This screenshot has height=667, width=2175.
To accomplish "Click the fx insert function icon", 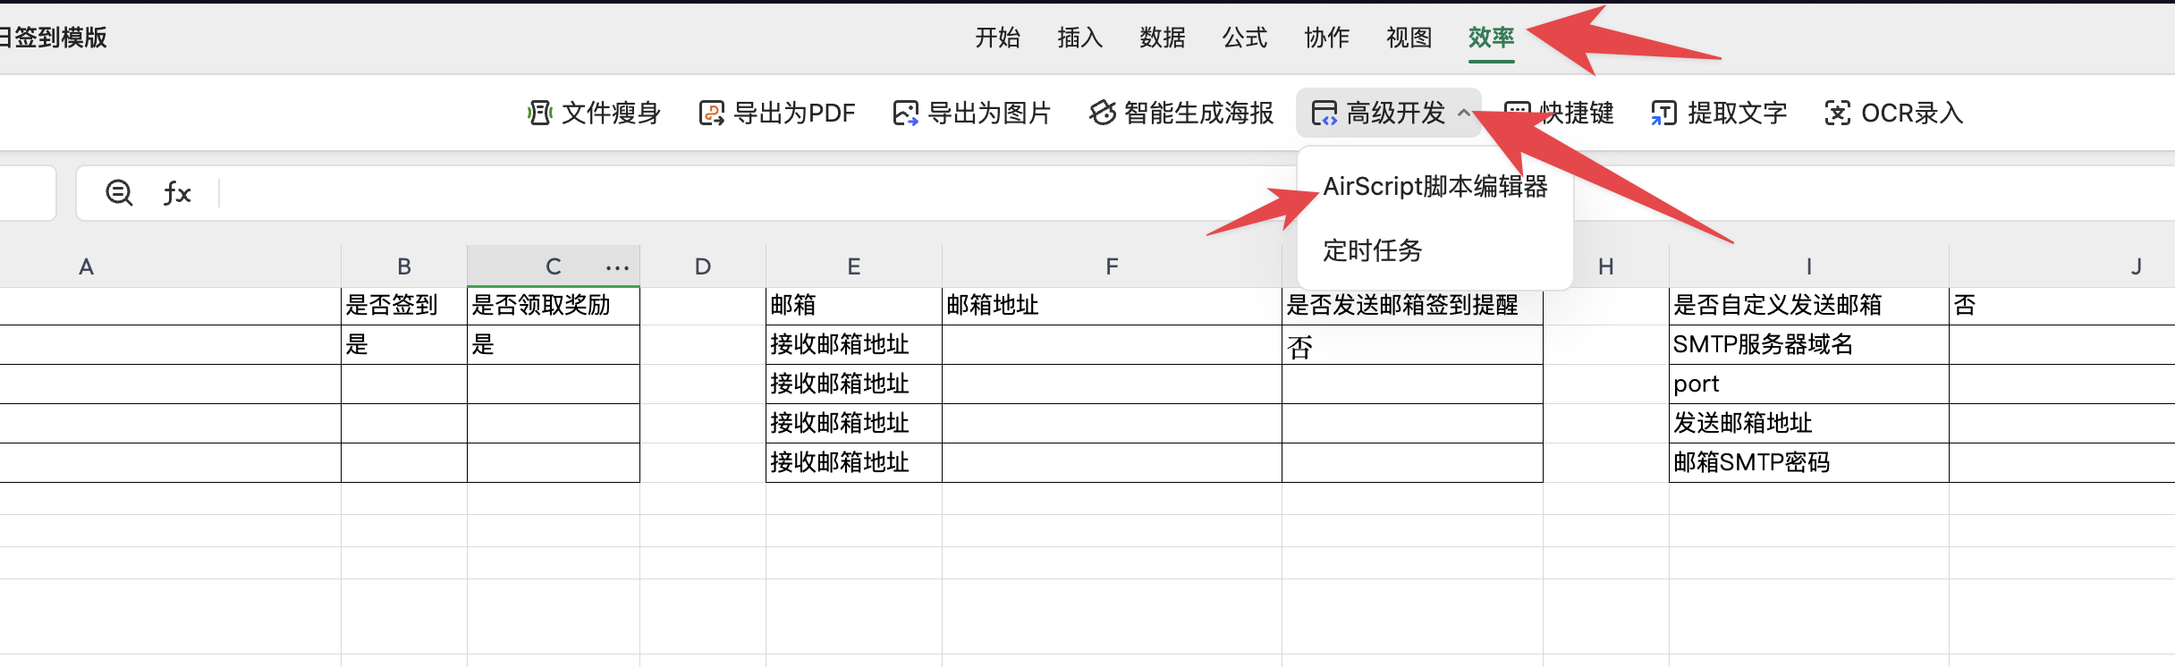I will coord(177,192).
